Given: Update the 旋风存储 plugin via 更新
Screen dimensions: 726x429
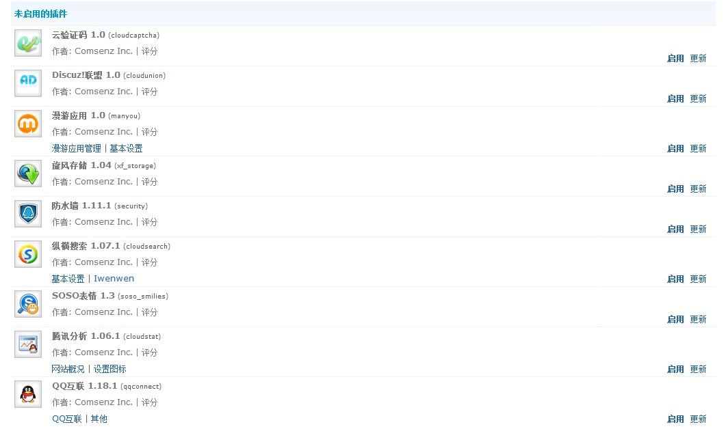Looking at the screenshot, I should tap(698, 189).
